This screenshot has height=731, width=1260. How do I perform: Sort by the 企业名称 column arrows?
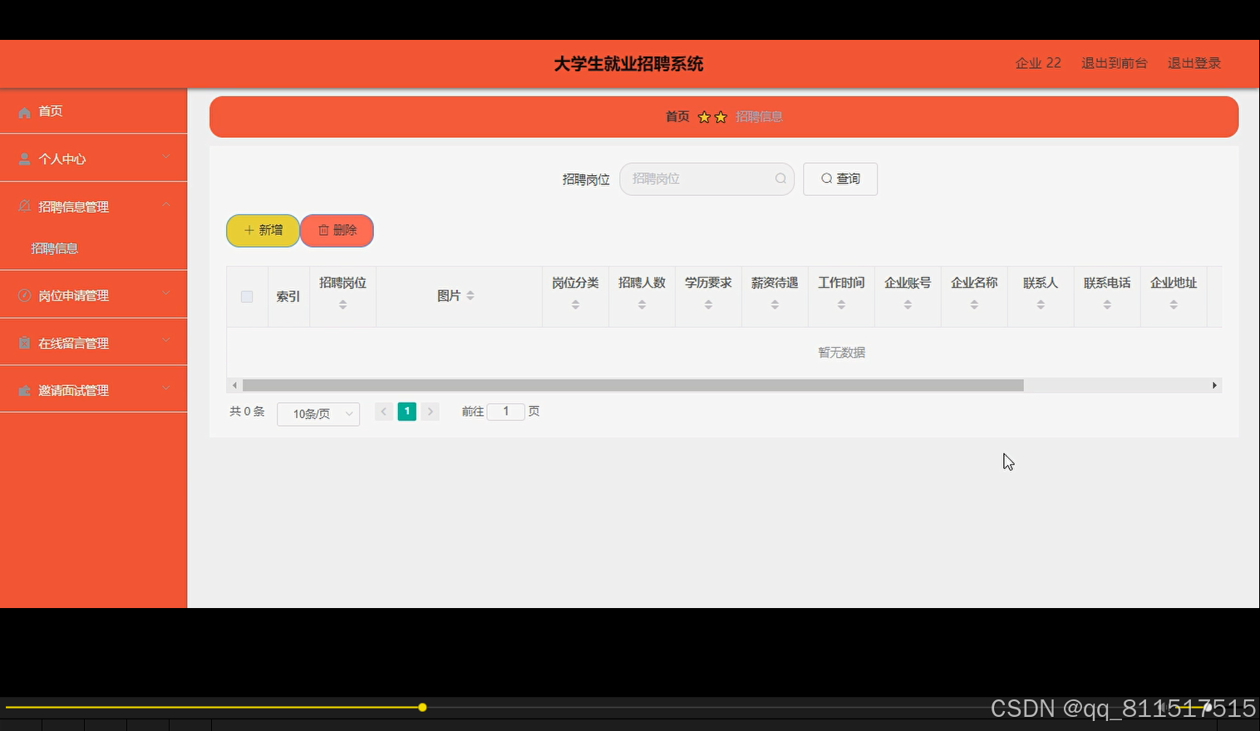click(x=974, y=305)
